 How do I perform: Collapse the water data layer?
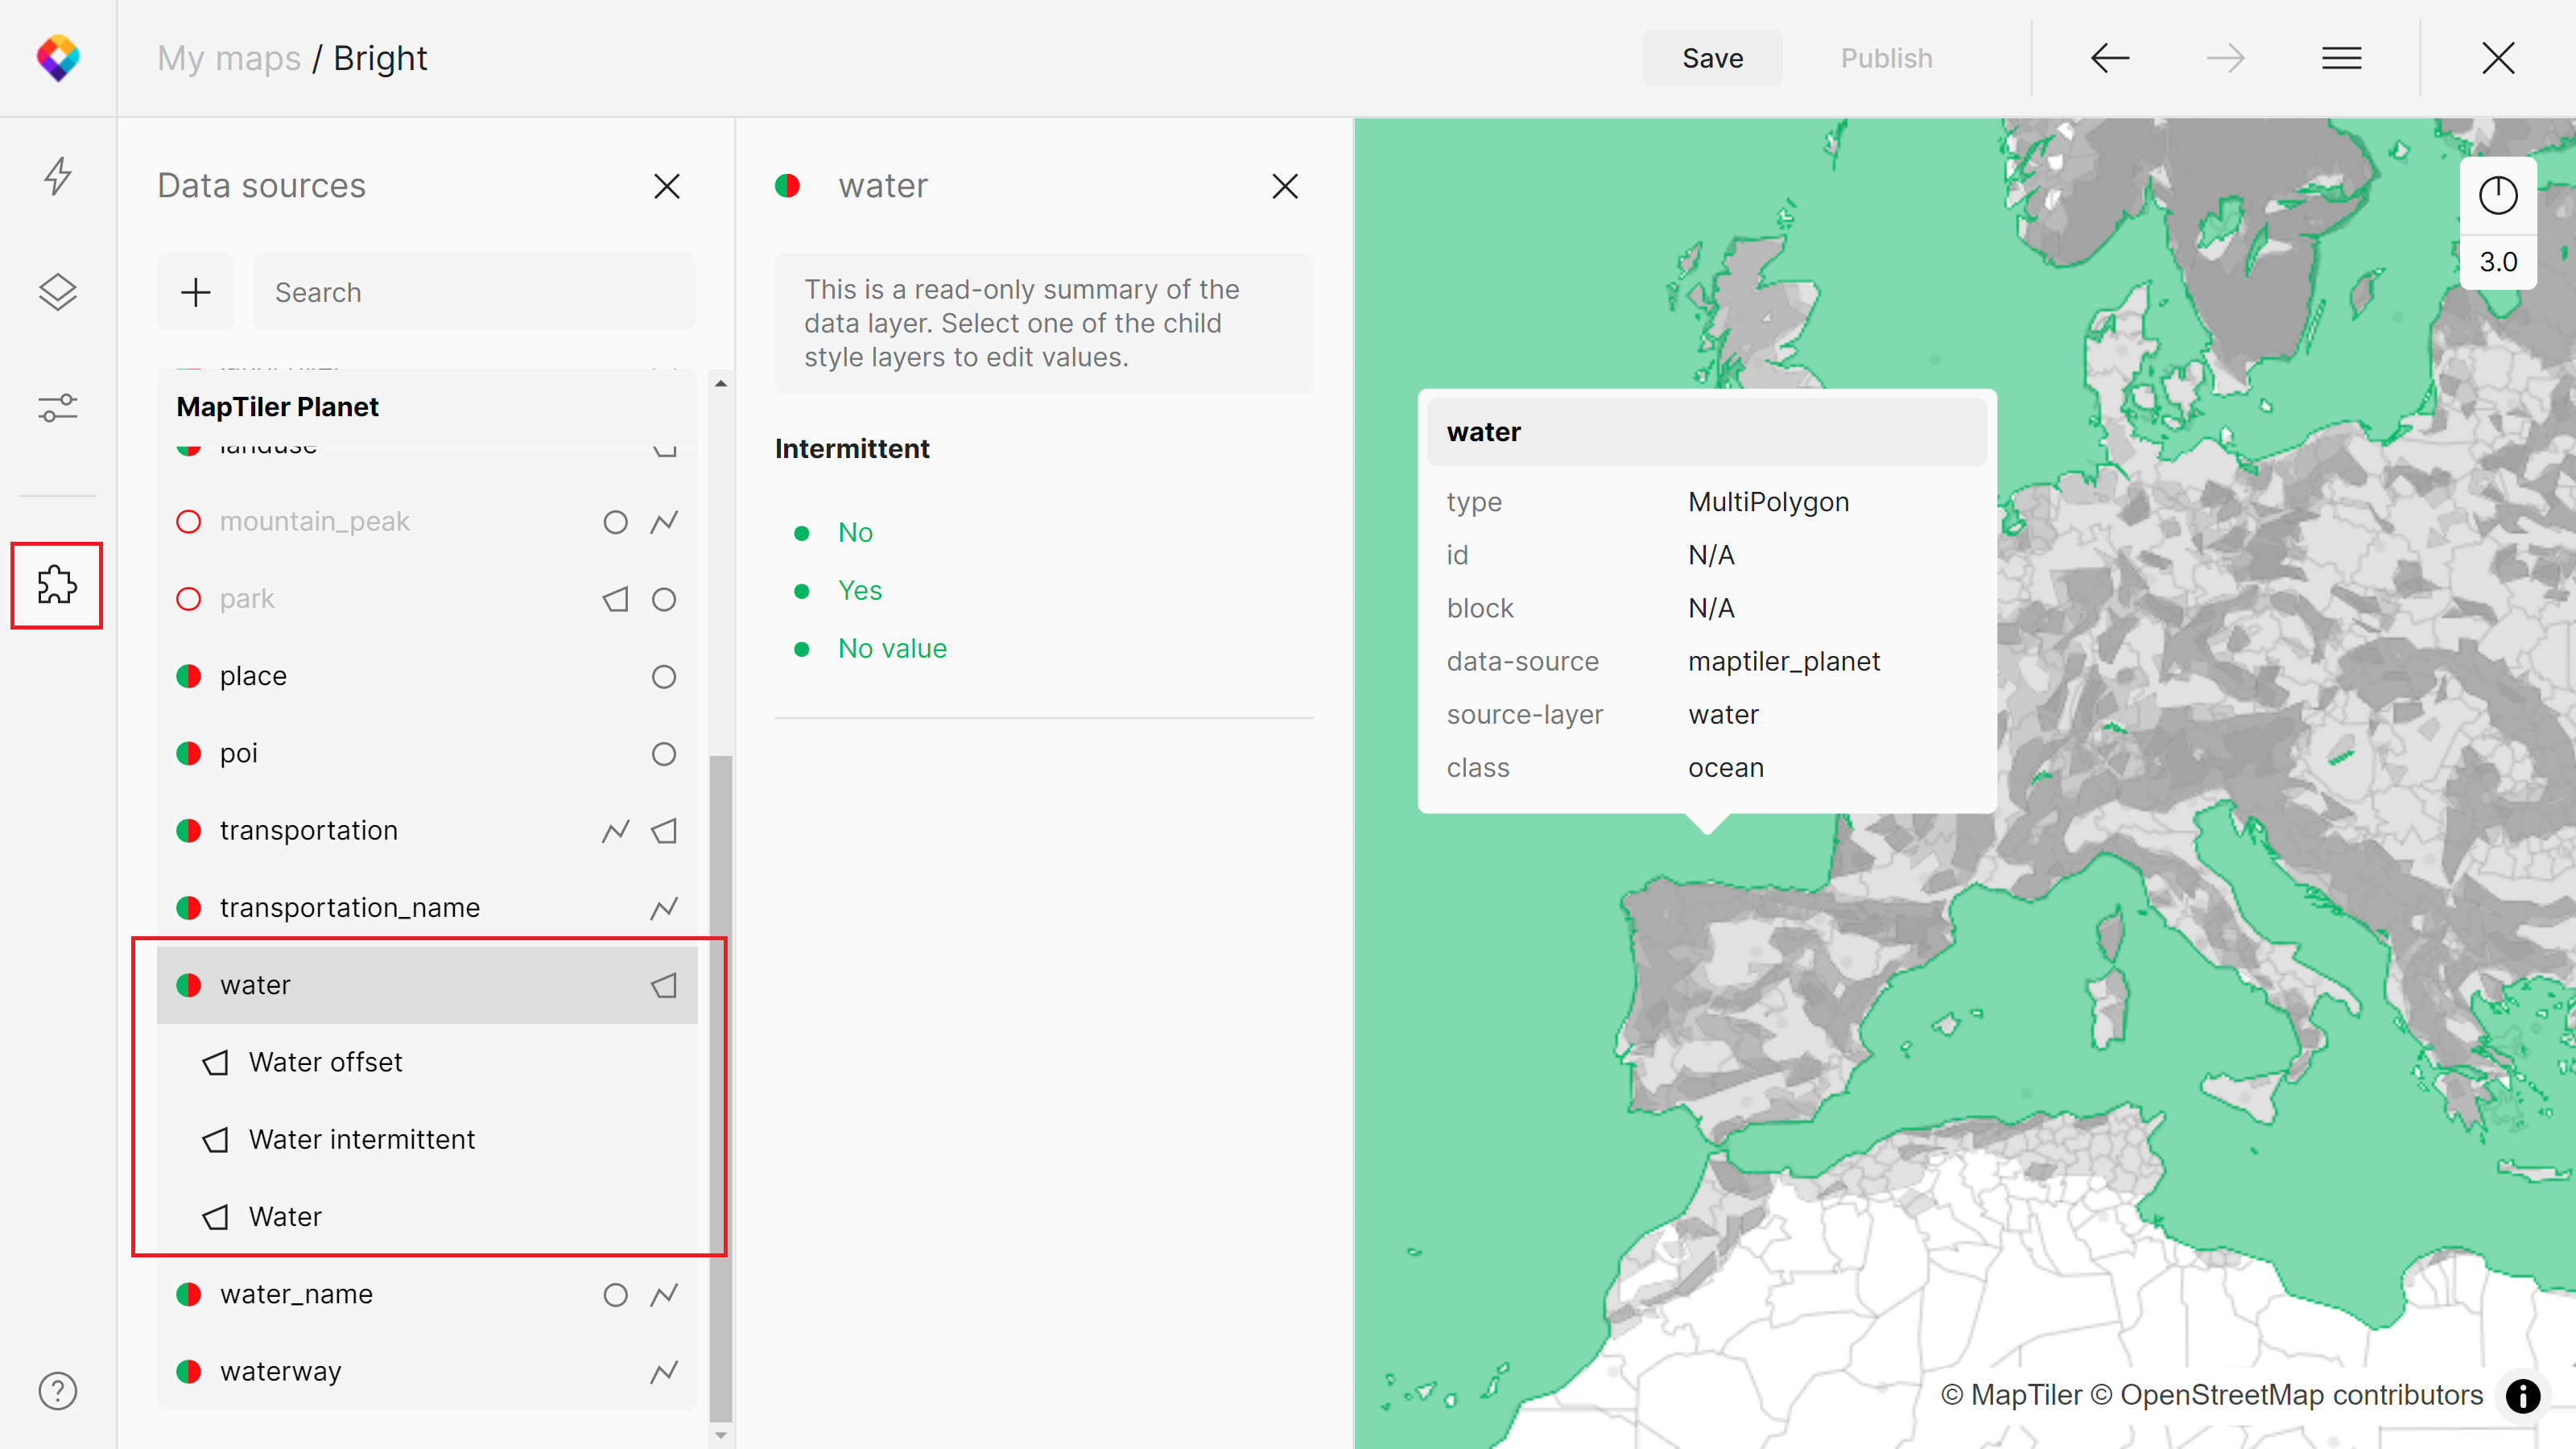256,985
